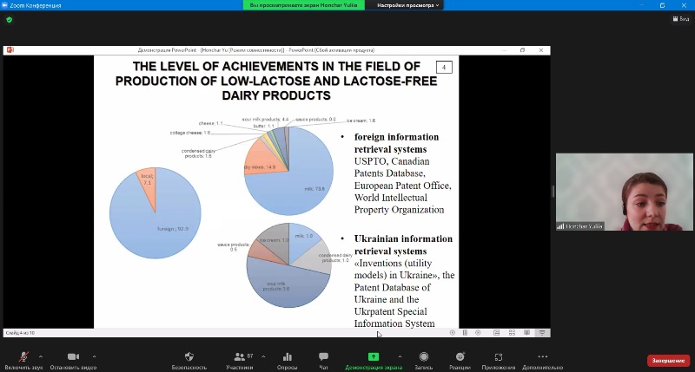Open Настройки просмотра dropdown
This screenshot has height=372, width=695.
click(x=408, y=5)
